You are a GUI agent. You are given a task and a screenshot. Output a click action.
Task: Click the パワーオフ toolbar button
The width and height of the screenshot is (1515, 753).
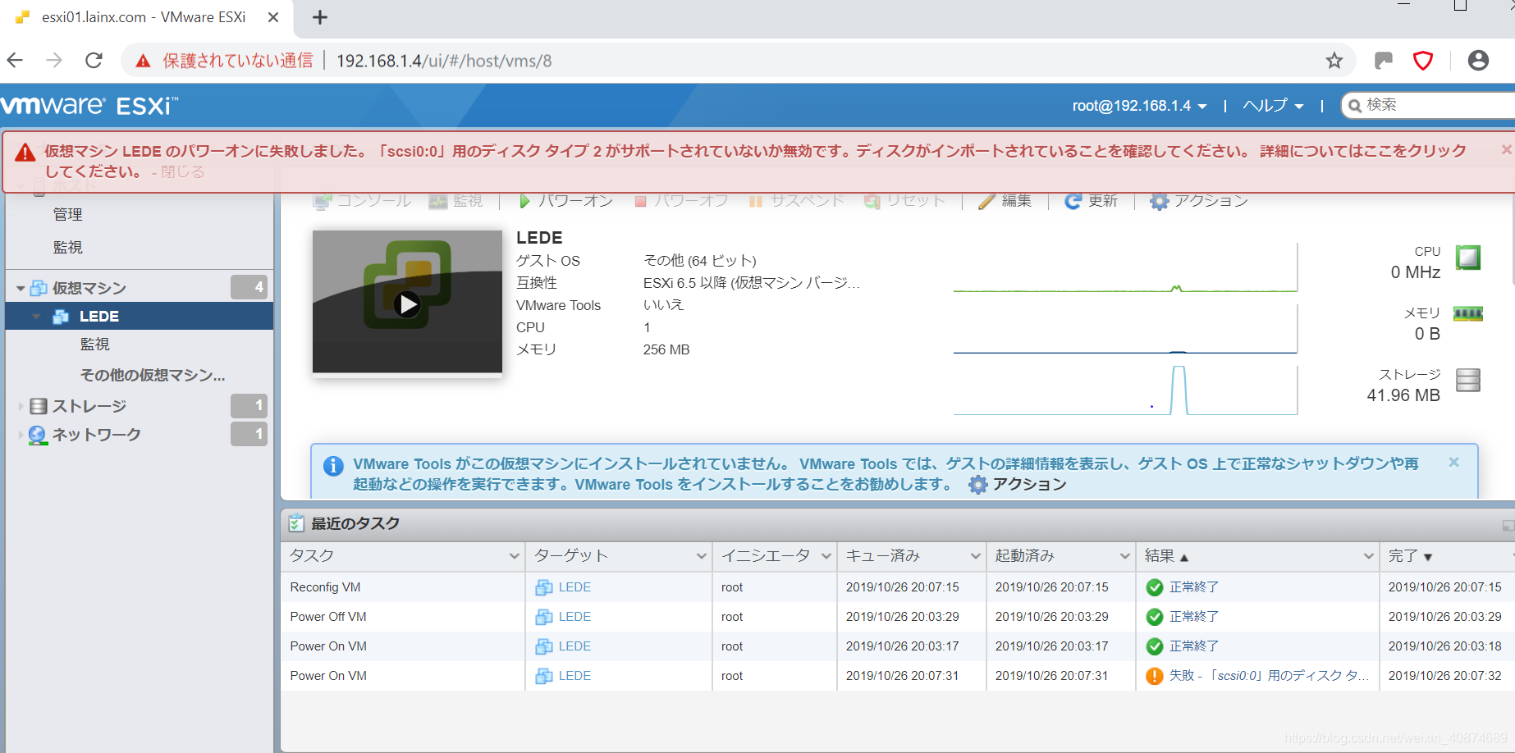point(681,201)
